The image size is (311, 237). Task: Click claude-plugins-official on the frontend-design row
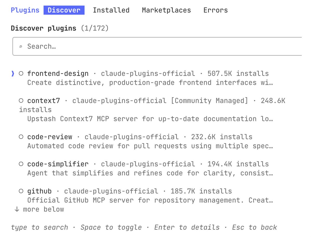coord(148,74)
